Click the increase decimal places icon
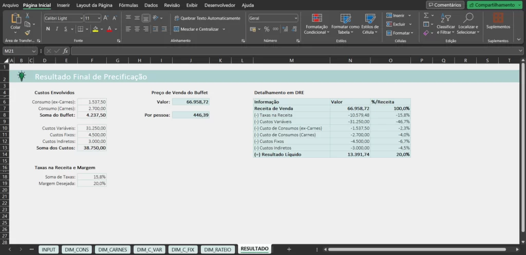This screenshot has width=526, height=255. 285,29
